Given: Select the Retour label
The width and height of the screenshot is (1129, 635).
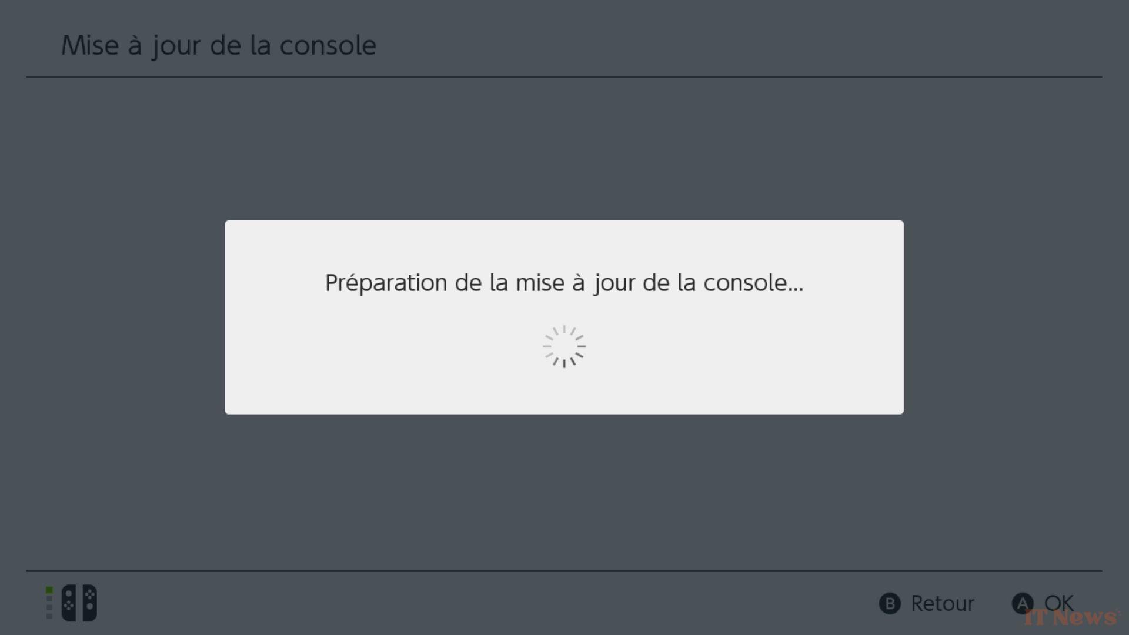Looking at the screenshot, I should click(x=943, y=603).
